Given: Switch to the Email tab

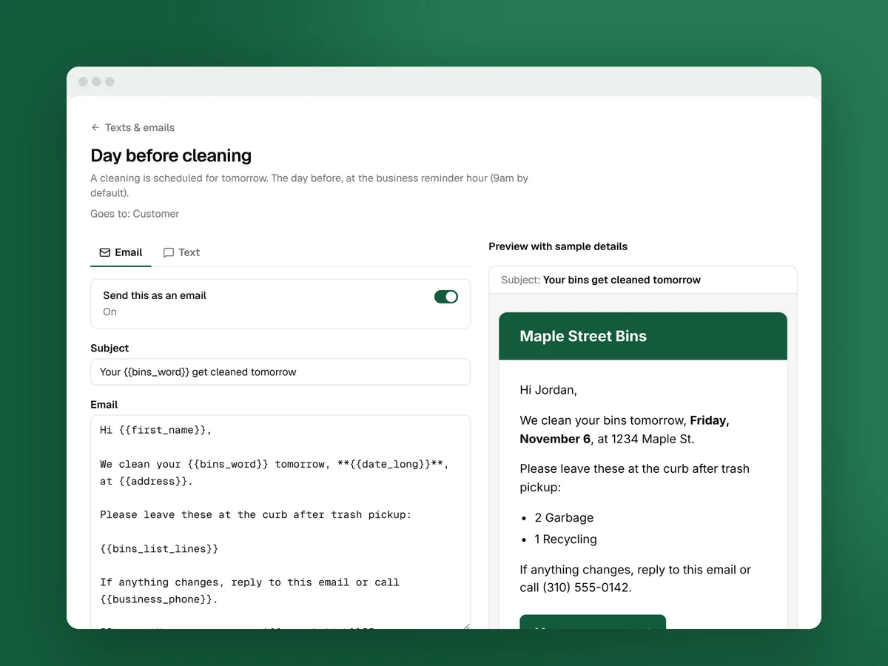Looking at the screenshot, I should tap(121, 252).
